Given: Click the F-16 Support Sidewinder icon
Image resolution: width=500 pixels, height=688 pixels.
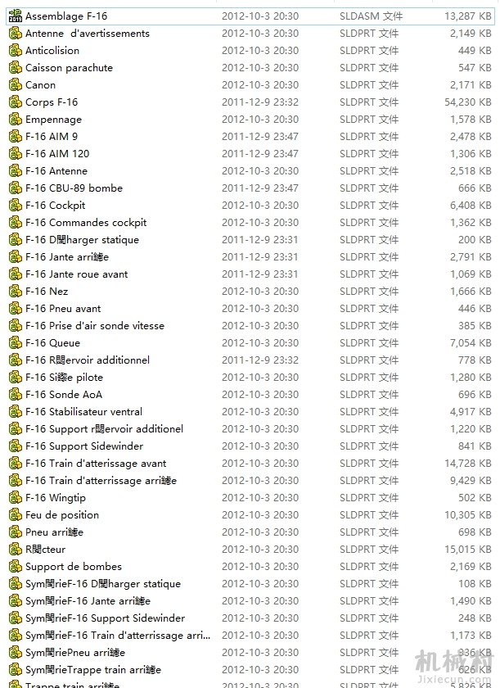Looking at the screenshot, I should 16,446.
